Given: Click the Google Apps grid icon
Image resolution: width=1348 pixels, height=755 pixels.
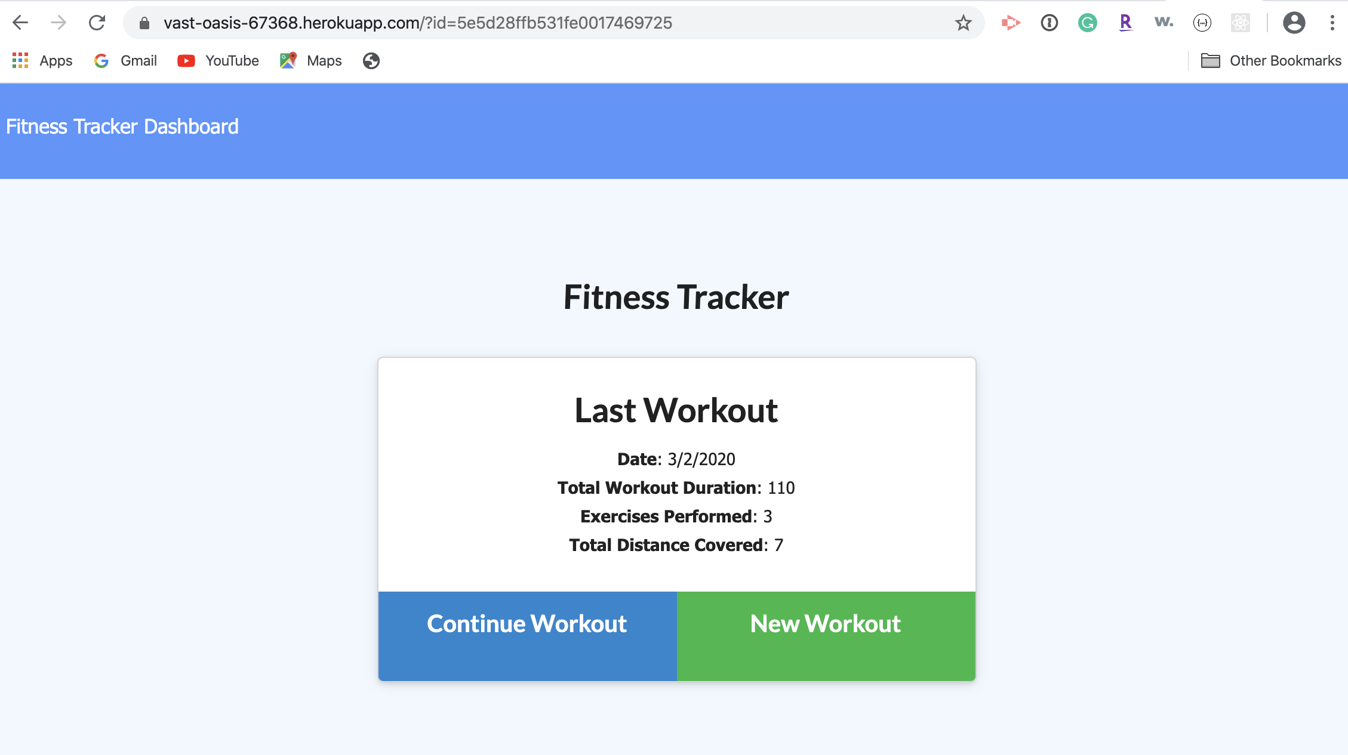Looking at the screenshot, I should pos(19,61).
